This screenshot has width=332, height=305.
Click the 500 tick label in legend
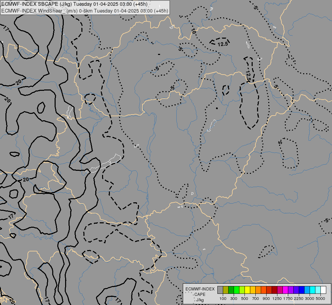(245, 299)
